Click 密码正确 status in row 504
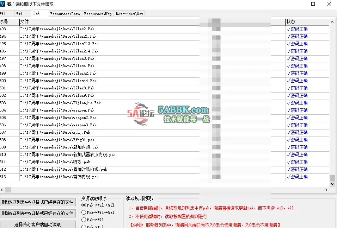 [x=297, y=110]
